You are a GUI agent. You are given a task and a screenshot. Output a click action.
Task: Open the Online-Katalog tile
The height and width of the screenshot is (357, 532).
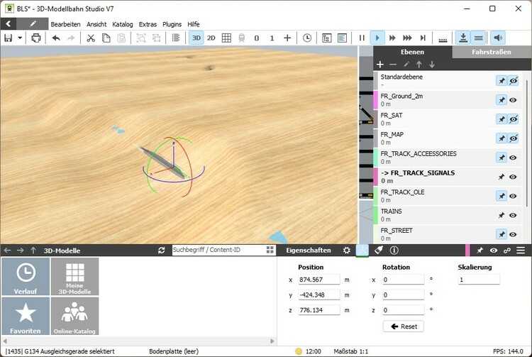pyautogui.click(x=74, y=316)
